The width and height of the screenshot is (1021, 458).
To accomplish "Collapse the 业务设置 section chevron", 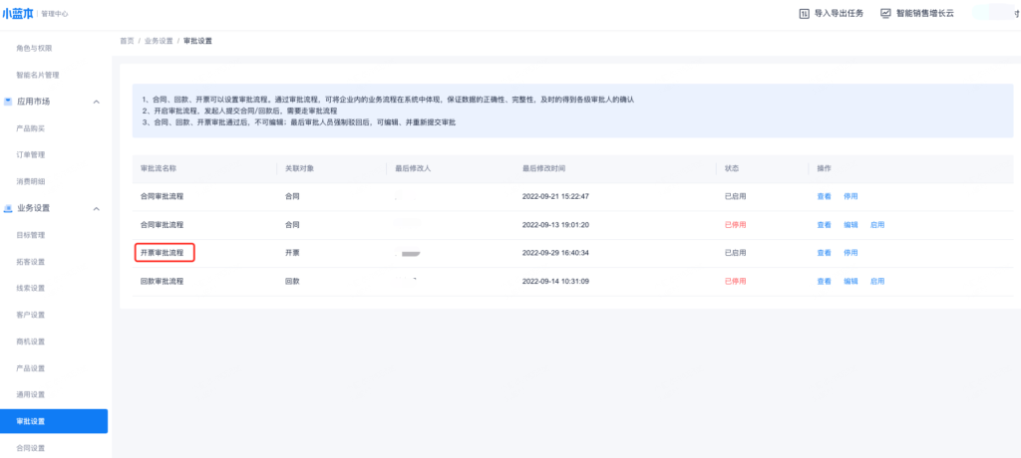I will 96,208.
